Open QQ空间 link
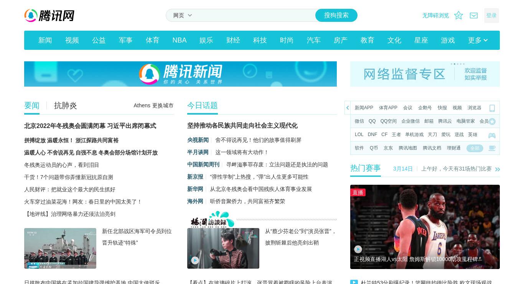This screenshot has height=284, width=524. 389,121
